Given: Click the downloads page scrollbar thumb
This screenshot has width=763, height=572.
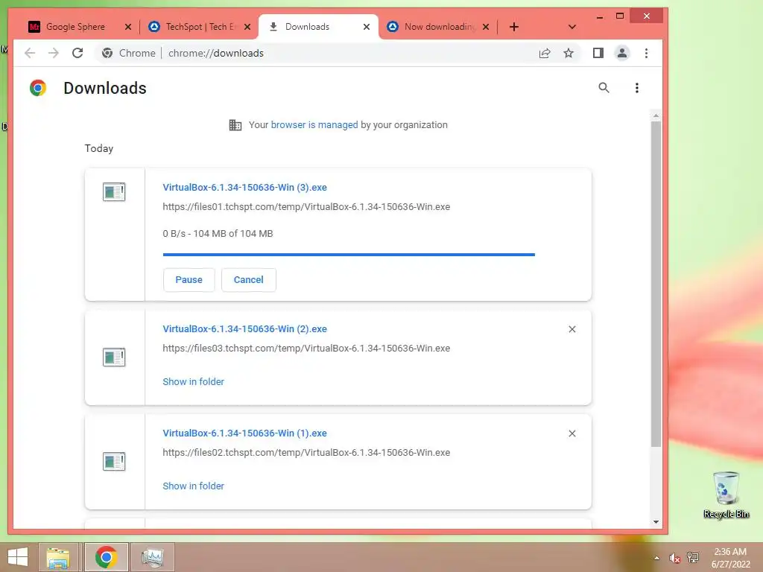Looking at the screenshot, I should 656,284.
